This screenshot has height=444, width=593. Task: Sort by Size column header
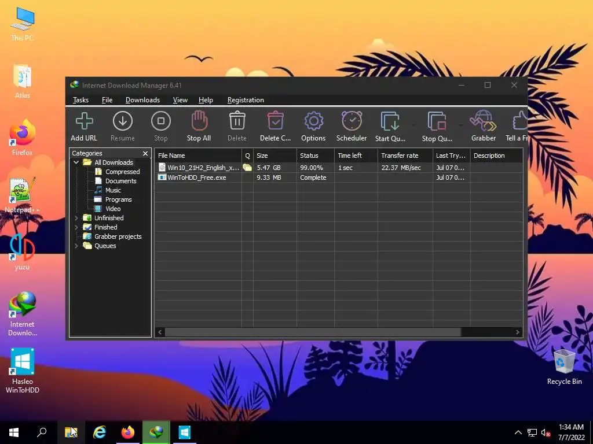[x=275, y=156]
